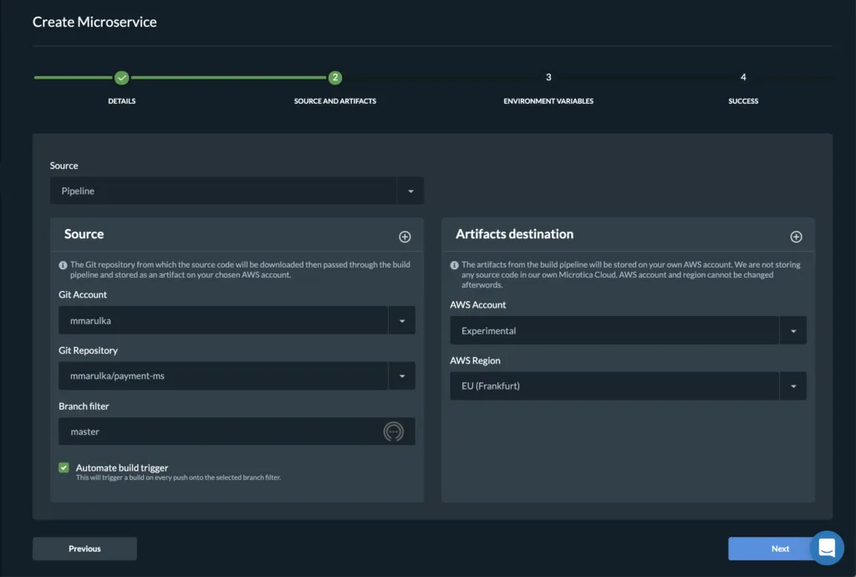856x577 pixels.
Task: Click the Branch filter field label
Action: point(84,406)
